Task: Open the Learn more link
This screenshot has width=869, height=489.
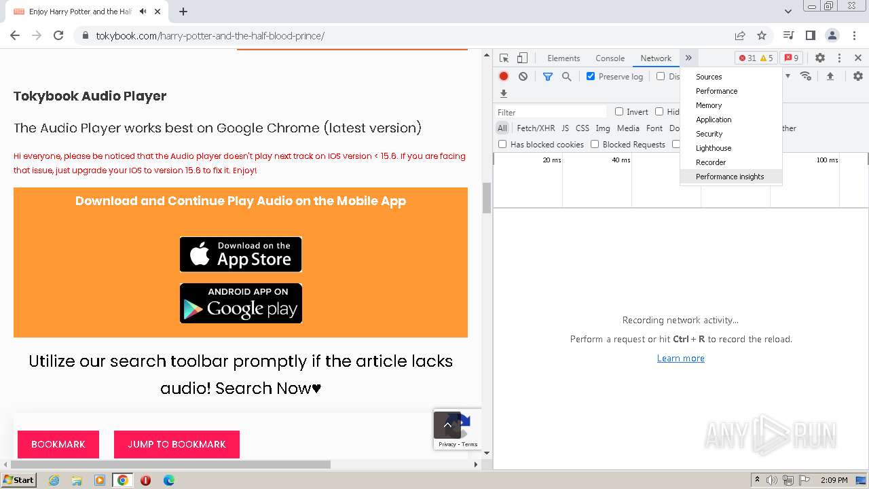Action: click(681, 358)
